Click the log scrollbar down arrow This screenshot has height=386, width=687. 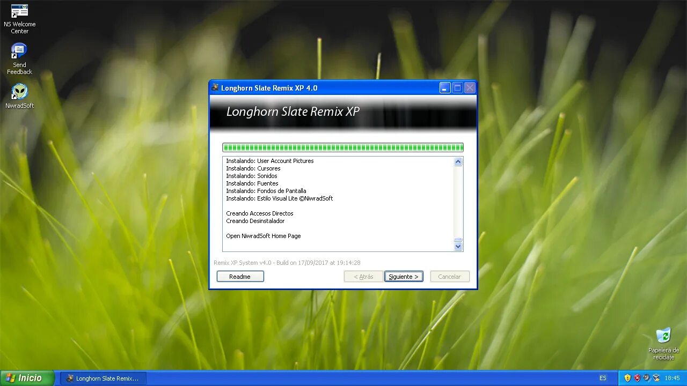pyautogui.click(x=458, y=246)
